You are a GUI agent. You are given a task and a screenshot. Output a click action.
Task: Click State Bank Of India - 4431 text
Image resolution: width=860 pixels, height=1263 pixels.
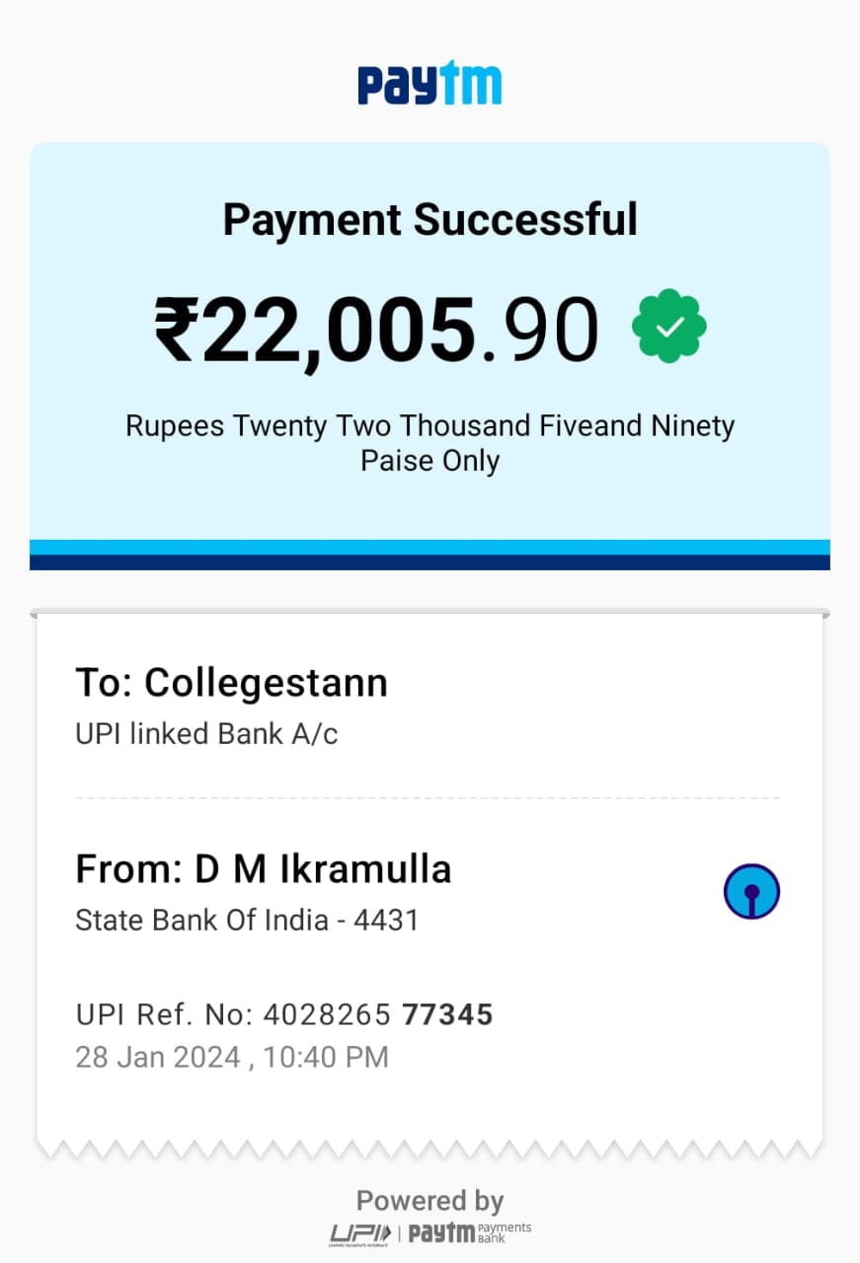(x=246, y=920)
